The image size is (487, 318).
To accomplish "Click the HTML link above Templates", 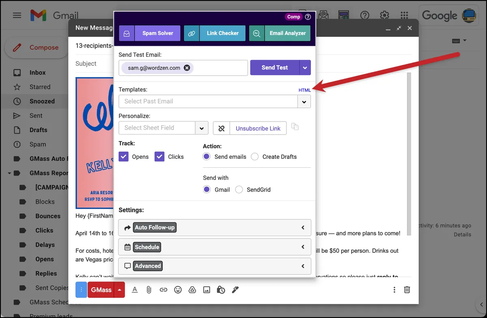I will click(x=304, y=90).
